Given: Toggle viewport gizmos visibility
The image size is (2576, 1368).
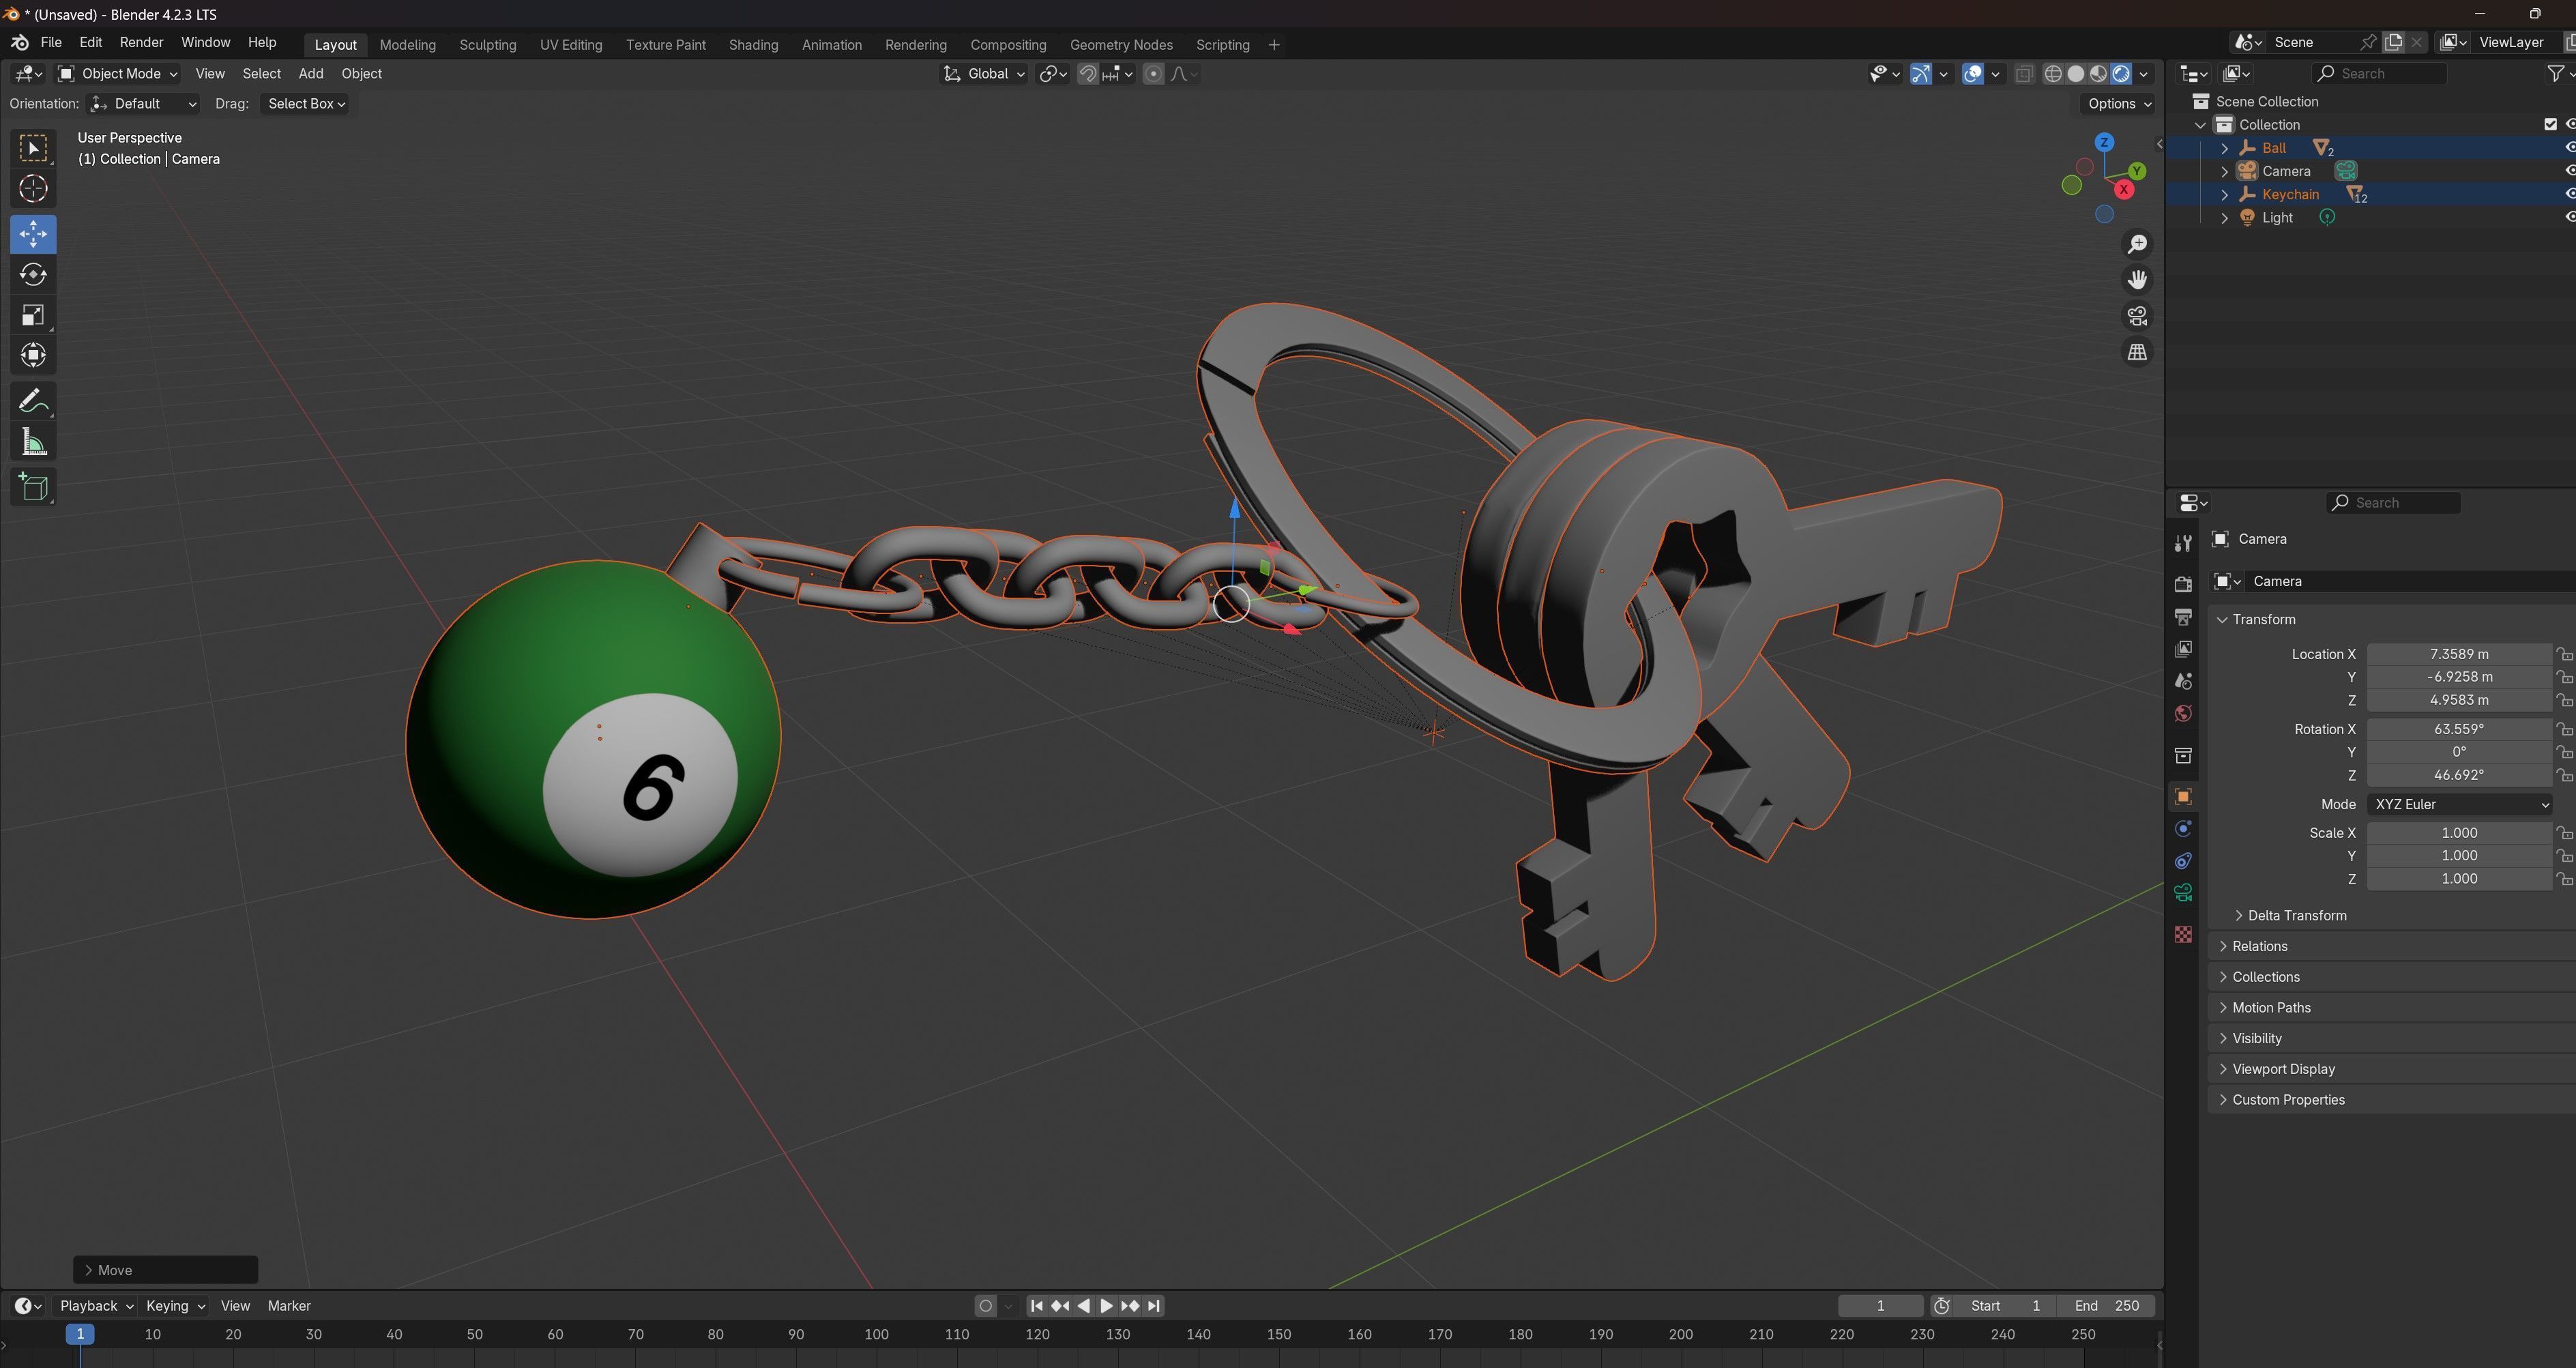Looking at the screenshot, I should coord(1920,74).
